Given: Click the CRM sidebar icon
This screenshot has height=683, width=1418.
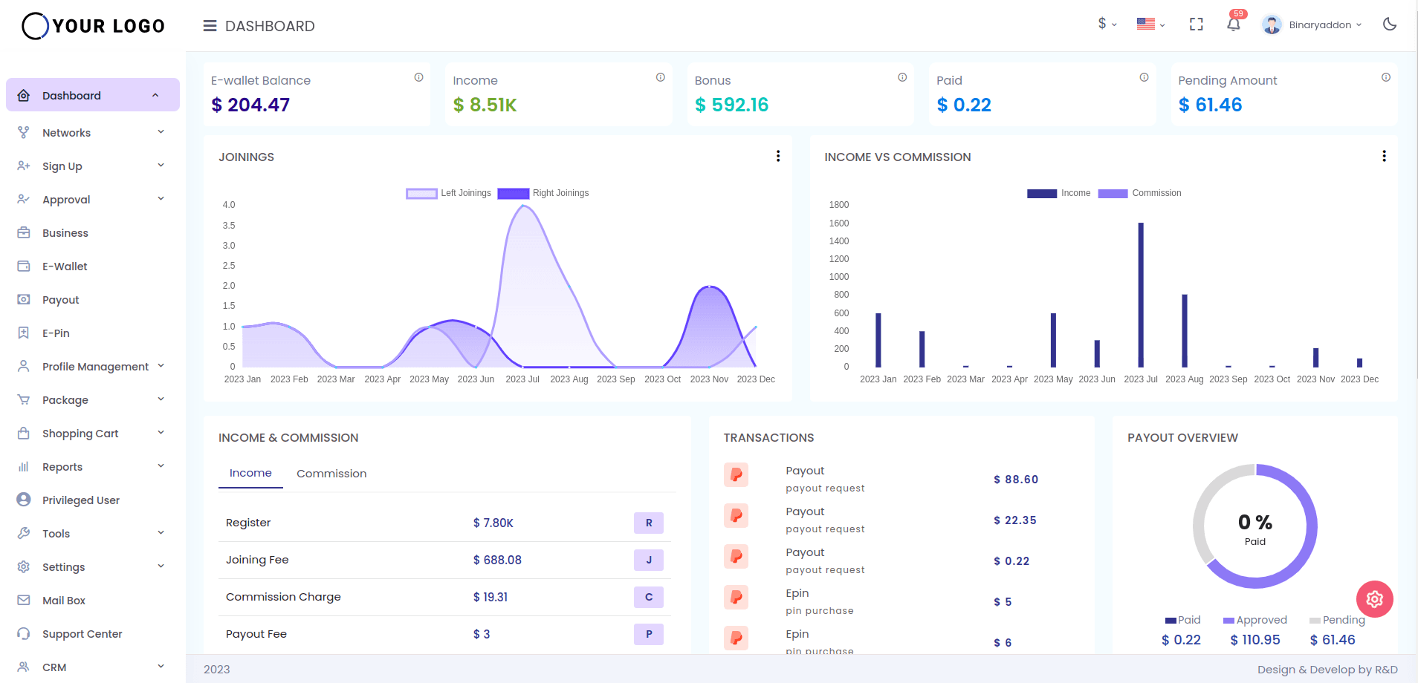Looking at the screenshot, I should [24, 667].
